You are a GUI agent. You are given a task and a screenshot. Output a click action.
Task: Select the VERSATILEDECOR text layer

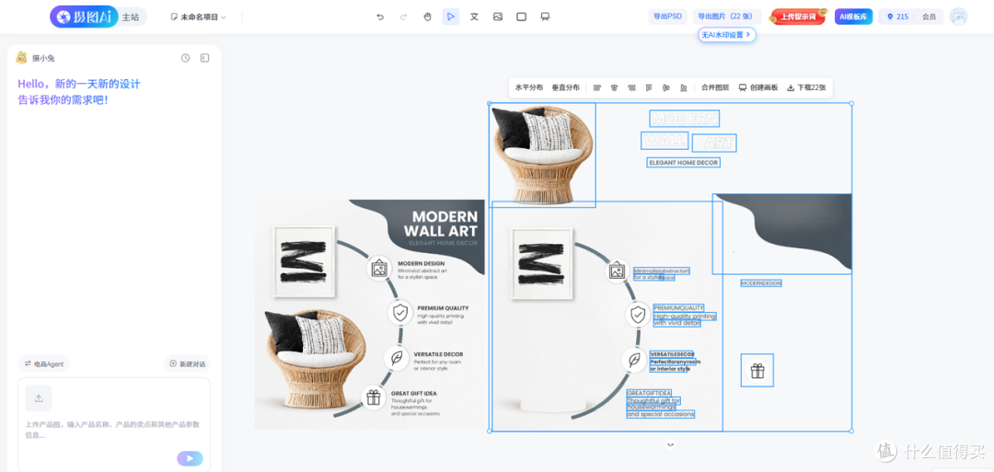pyautogui.click(x=672, y=354)
